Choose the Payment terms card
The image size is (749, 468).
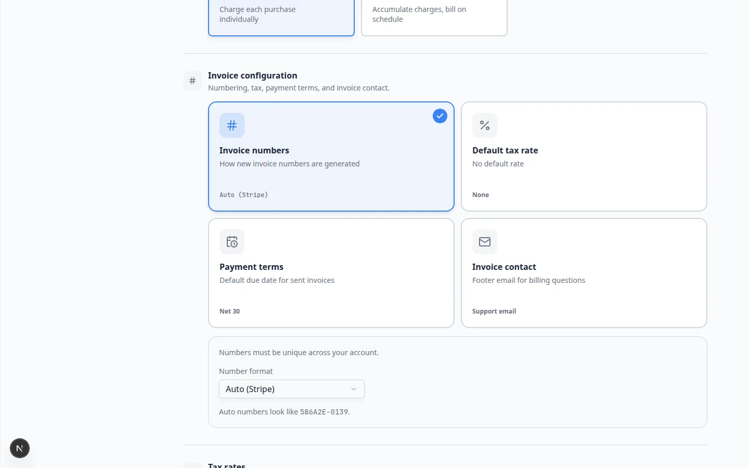point(331,273)
